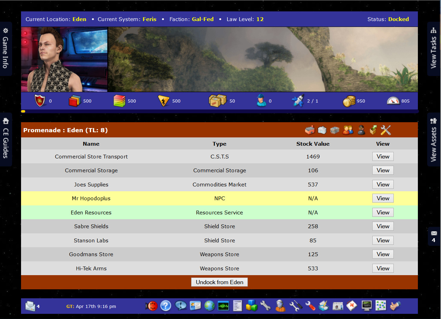Click the ladybug bug report icon
The width and height of the screenshot is (441, 319).
(x=151, y=306)
